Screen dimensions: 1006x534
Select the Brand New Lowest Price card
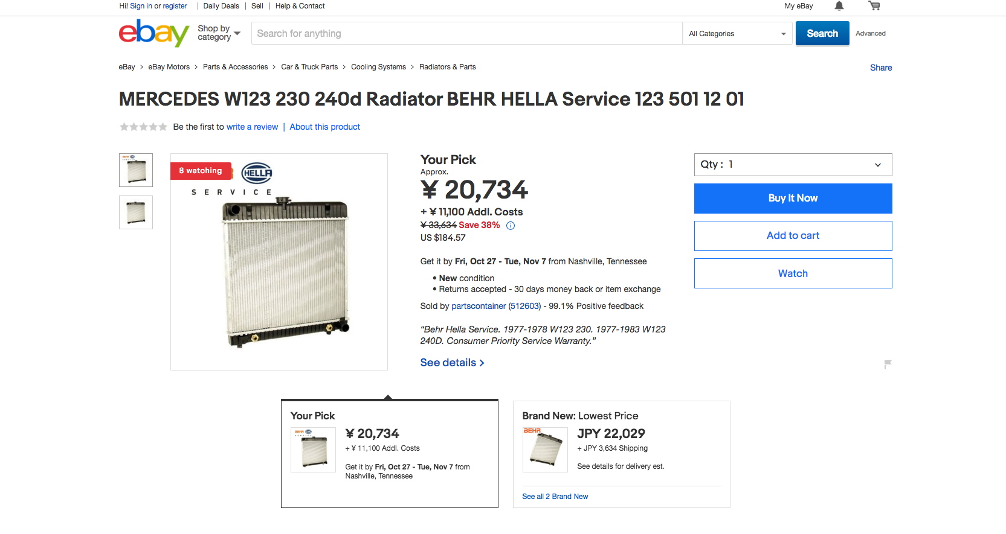click(x=621, y=454)
